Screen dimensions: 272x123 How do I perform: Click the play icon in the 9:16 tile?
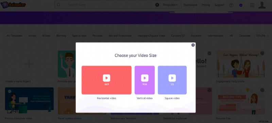point(145,78)
